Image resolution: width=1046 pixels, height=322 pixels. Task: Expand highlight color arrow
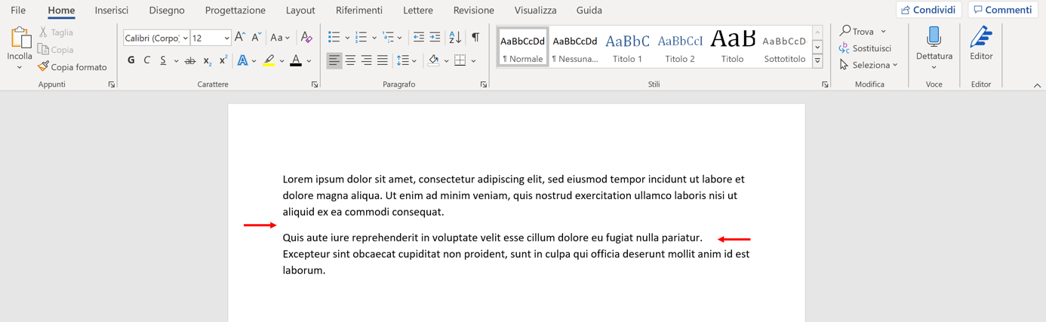coord(281,61)
